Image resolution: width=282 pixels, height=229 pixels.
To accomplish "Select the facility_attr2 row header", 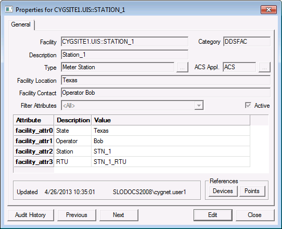I will pos(34,151).
